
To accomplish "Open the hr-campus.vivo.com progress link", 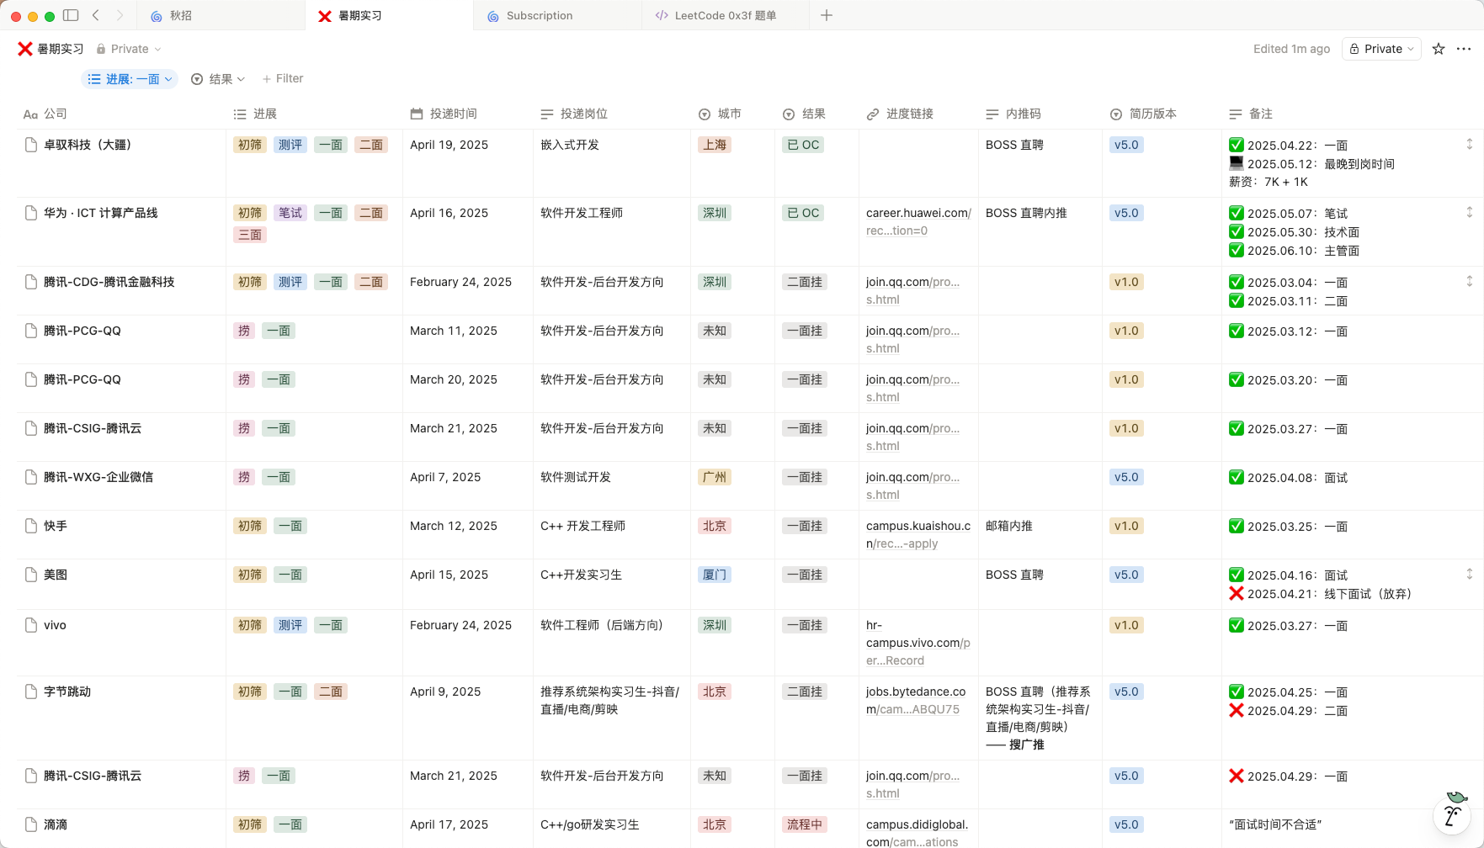I will (918, 643).
